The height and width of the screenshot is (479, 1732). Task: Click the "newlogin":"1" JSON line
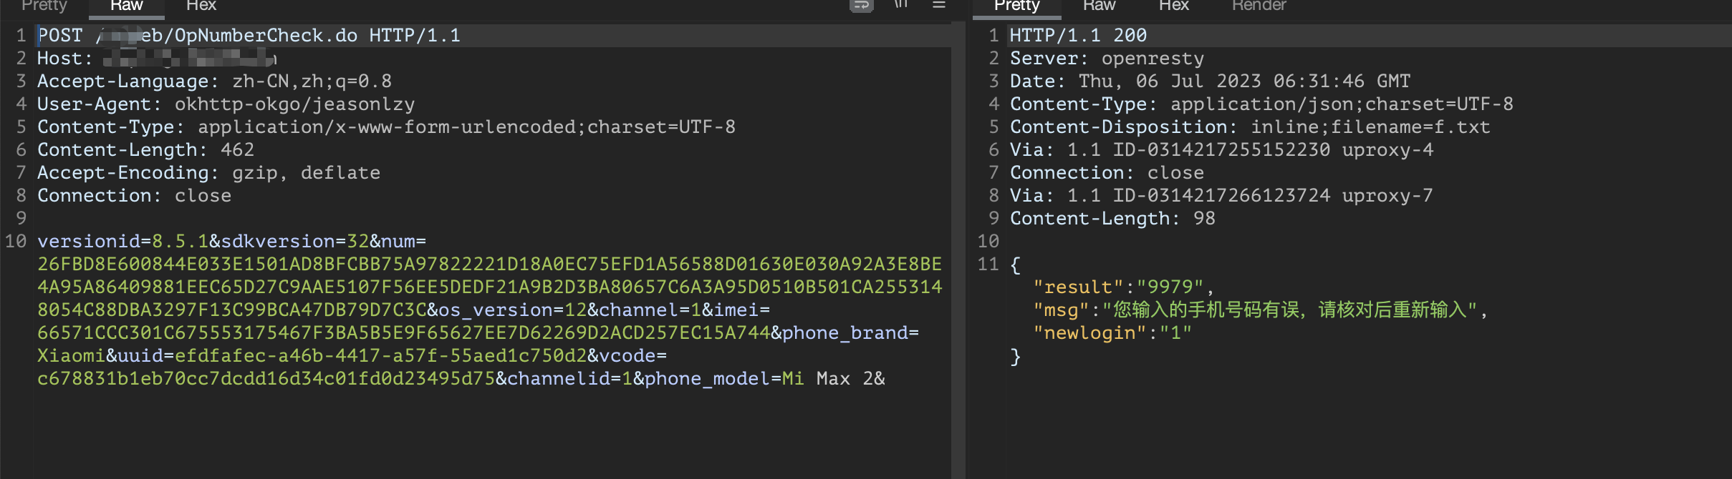(x=1112, y=333)
